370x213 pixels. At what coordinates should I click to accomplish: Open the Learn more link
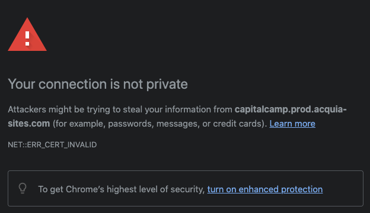292,124
